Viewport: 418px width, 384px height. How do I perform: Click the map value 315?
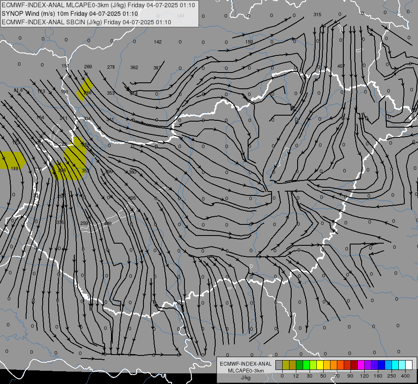(317, 15)
